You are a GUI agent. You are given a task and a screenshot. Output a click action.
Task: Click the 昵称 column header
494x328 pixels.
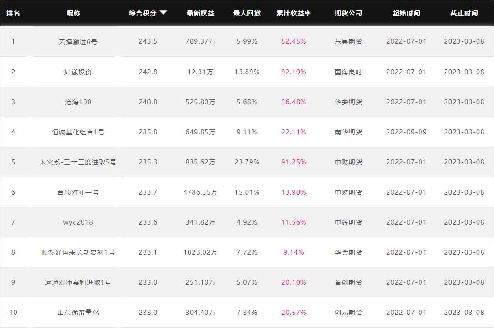click(74, 13)
